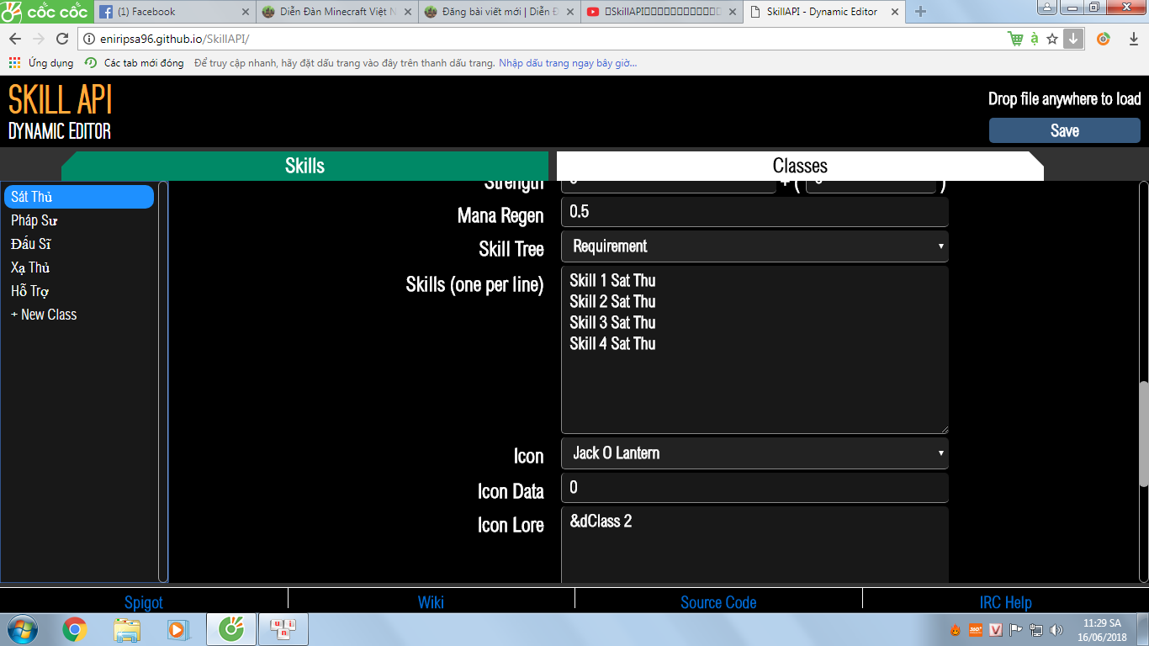Reload the SkillAPI page
1149x646 pixels.
[62, 39]
